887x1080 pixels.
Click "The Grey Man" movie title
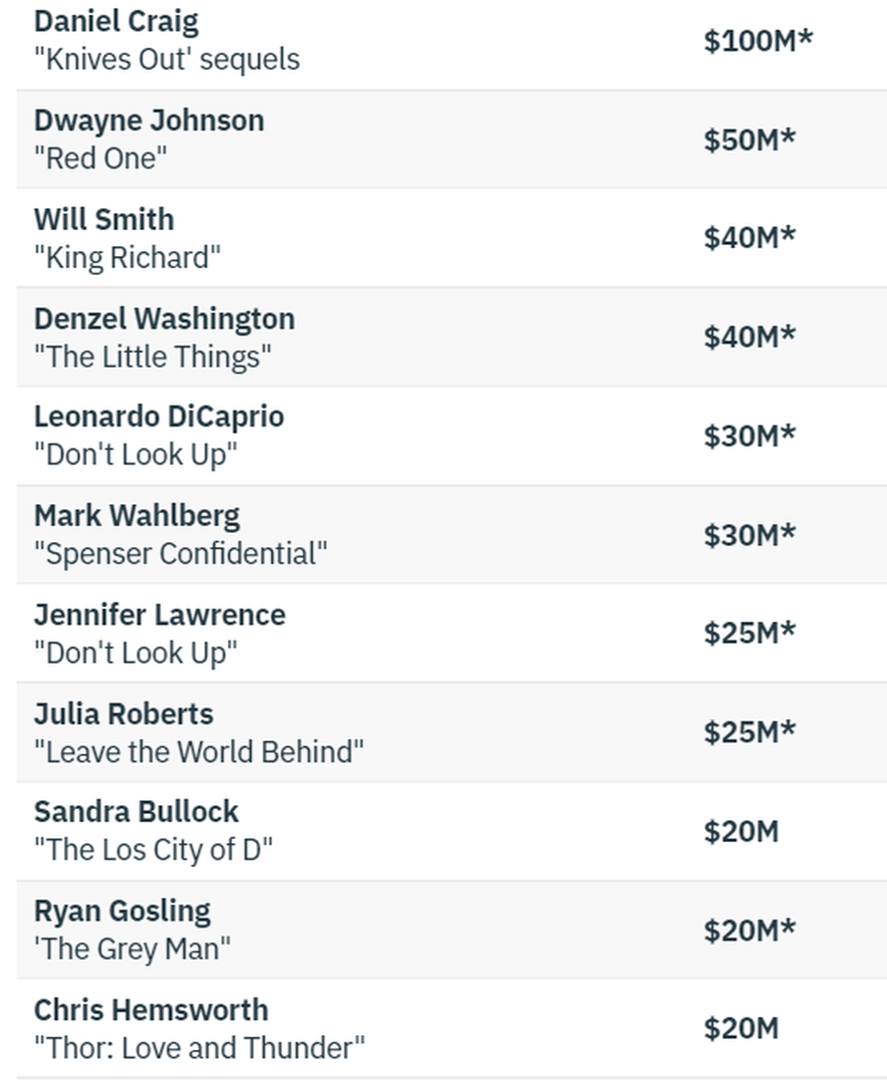point(132,949)
